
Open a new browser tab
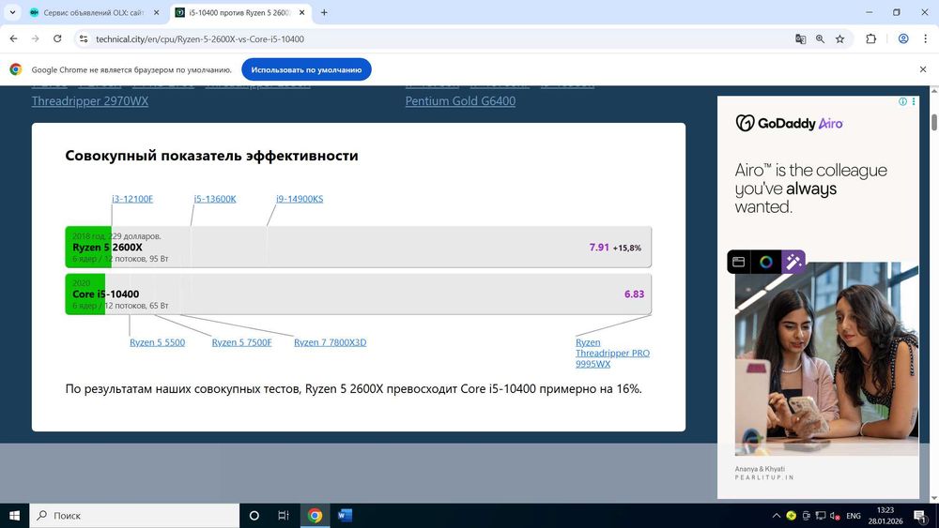coord(324,12)
